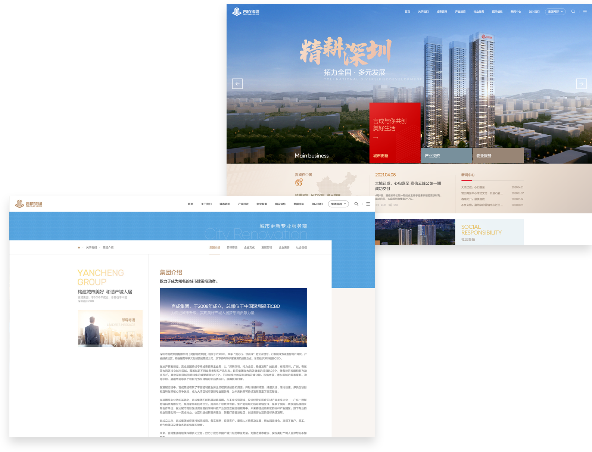Click the 言成在中国 heading

(303, 175)
